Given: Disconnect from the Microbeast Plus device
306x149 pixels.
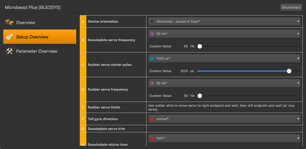Looking at the screenshot, I should tap(291, 7).
